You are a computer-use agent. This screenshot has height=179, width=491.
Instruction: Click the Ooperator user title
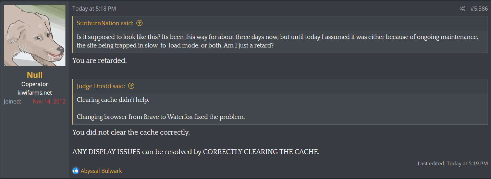point(35,84)
